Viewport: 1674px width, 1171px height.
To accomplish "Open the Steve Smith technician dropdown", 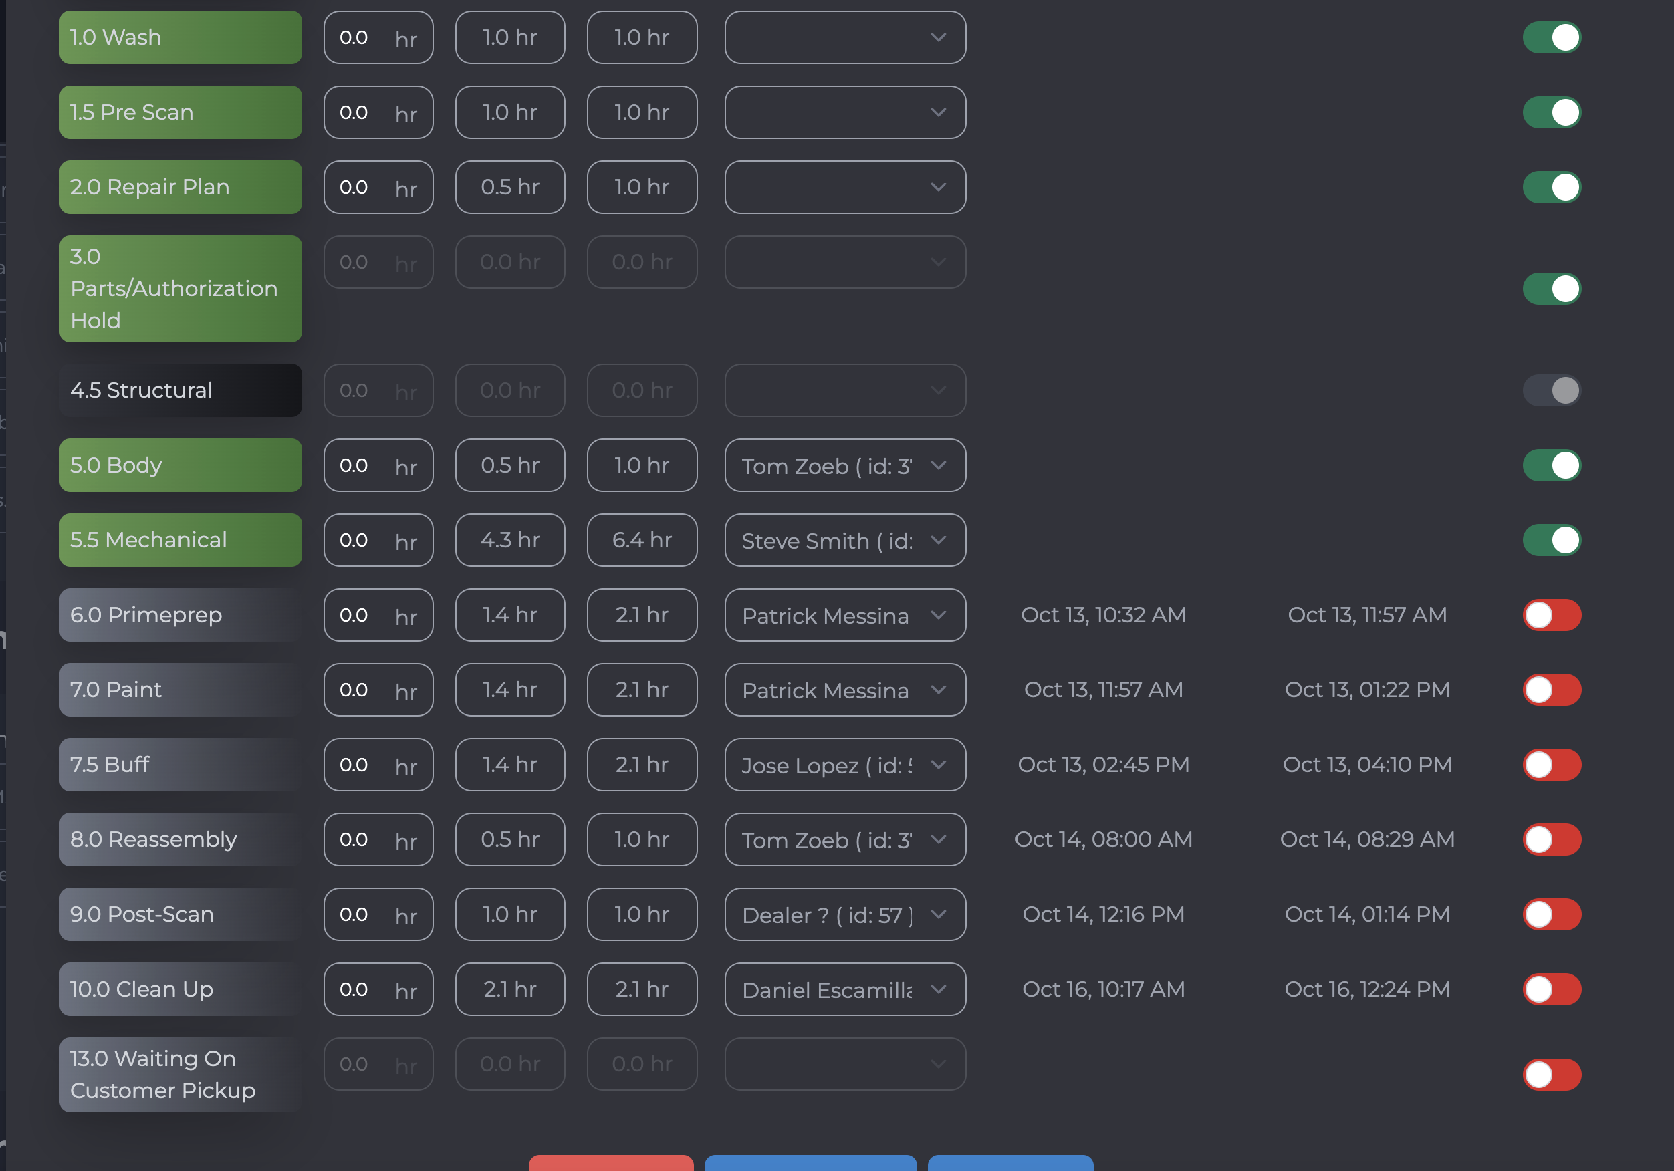I will 844,540.
